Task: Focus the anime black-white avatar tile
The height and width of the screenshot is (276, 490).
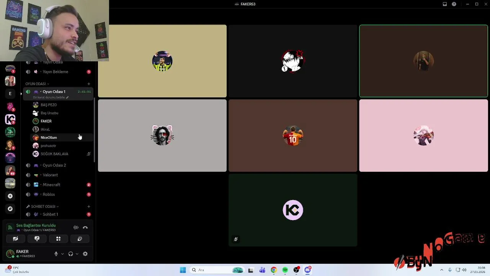Action: point(293,61)
